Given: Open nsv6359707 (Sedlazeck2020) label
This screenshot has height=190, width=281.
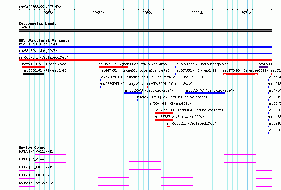Looking at the screenshot, I should (x=209, y=90).
